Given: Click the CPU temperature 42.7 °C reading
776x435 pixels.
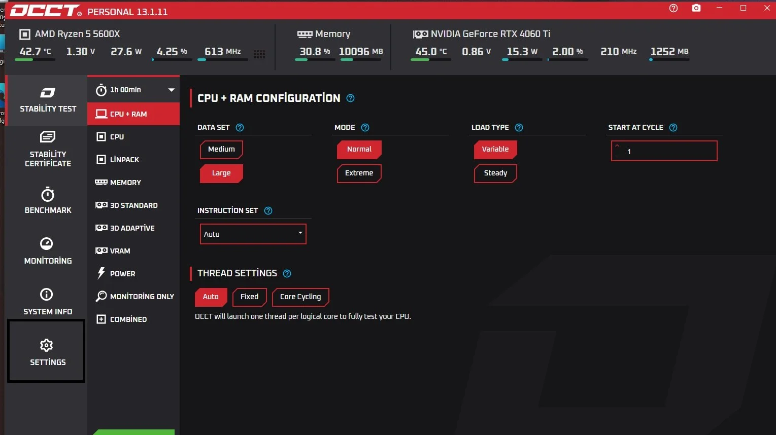Looking at the screenshot, I should (35, 52).
